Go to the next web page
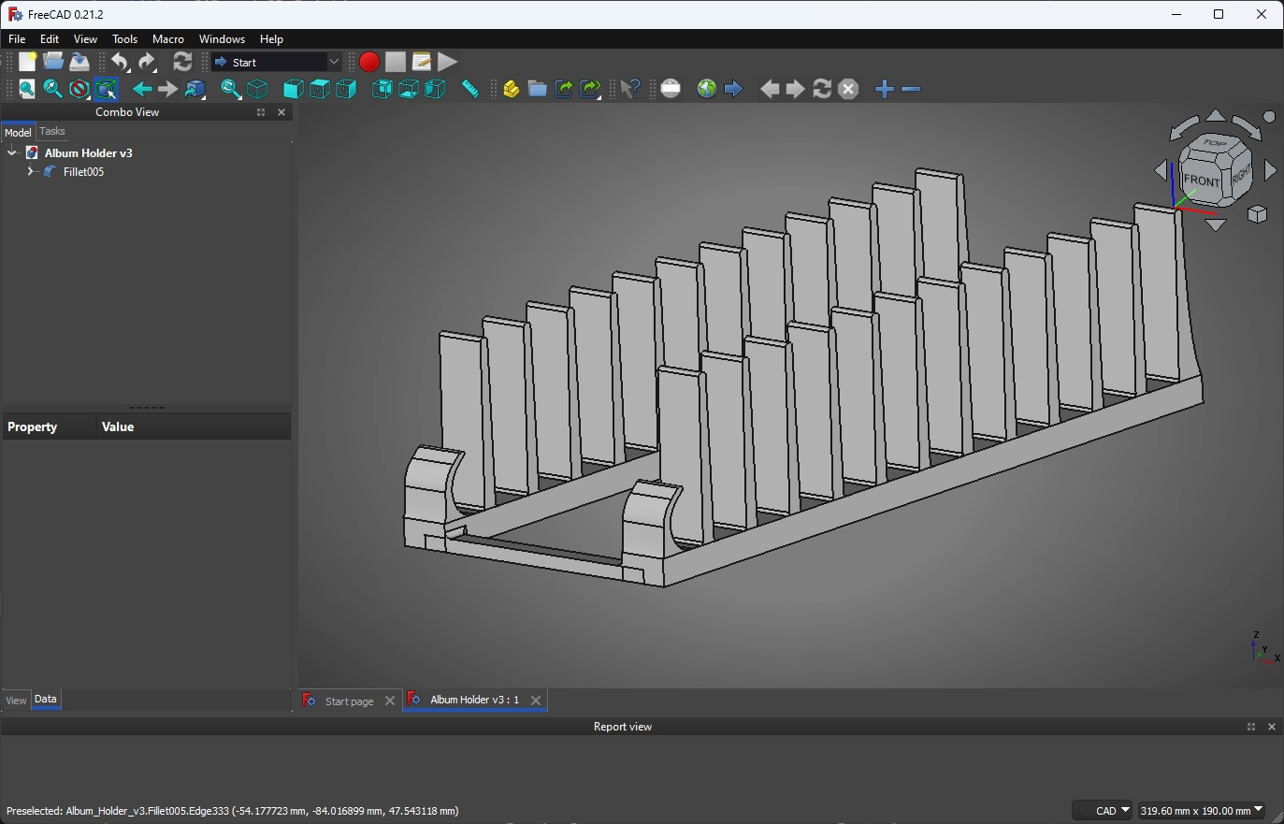Image resolution: width=1284 pixels, height=824 pixels. coord(795,89)
